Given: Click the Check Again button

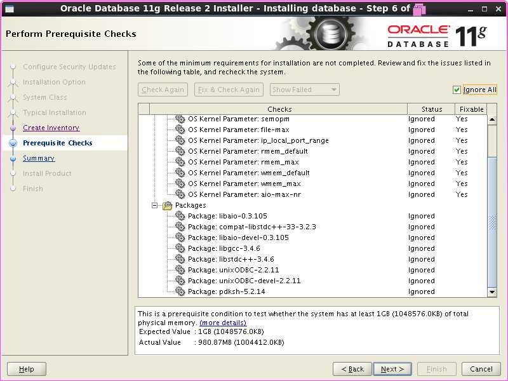Looking at the screenshot, I should [163, 90].
